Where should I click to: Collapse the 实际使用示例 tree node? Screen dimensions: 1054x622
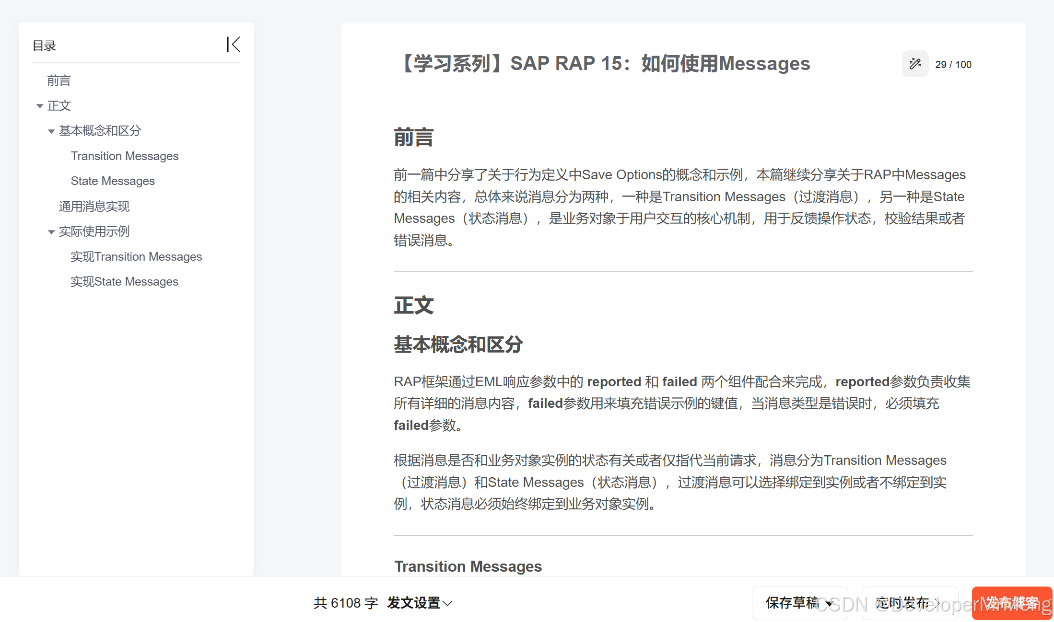pos(51,232)
